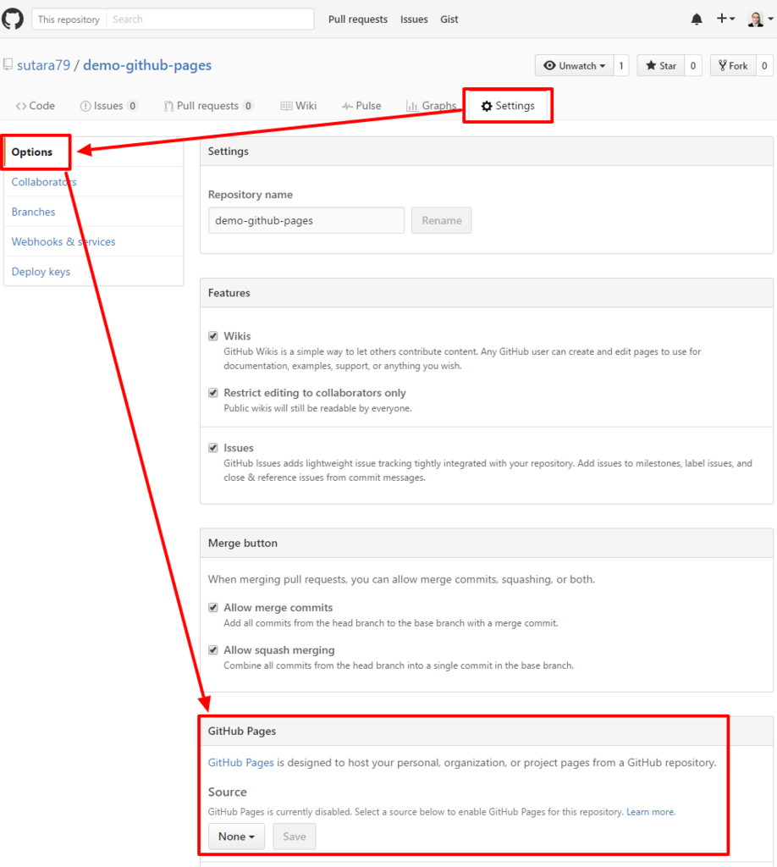777x867 pixels.
Task: Open Webhooks & services settings
Action: (63, 241)
